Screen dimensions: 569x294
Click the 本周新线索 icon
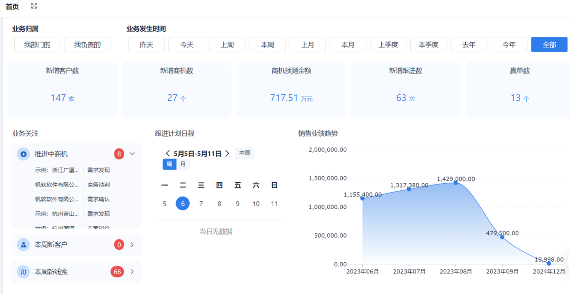coord(23,272)
